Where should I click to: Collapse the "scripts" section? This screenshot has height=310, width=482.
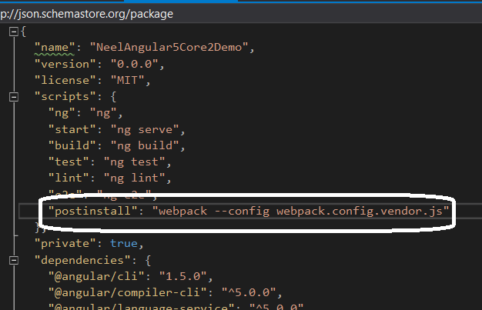point(14,97)
